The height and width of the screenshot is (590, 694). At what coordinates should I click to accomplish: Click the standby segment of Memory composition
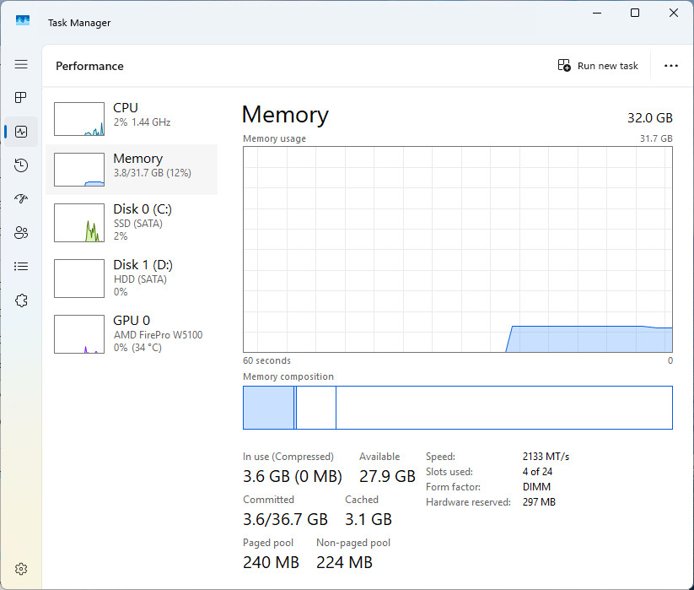coord(316,408)
